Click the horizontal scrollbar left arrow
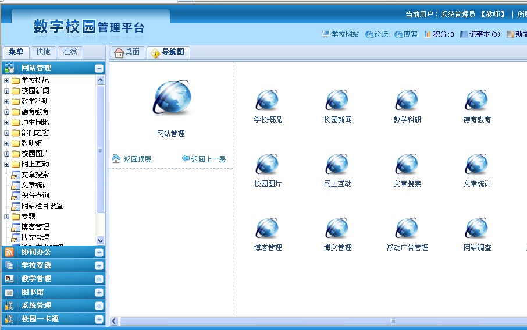 [114, 321]
